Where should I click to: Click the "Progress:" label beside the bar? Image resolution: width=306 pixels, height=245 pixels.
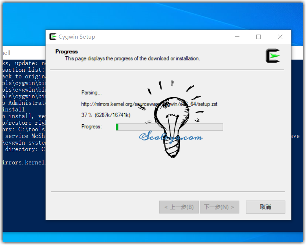92,127
